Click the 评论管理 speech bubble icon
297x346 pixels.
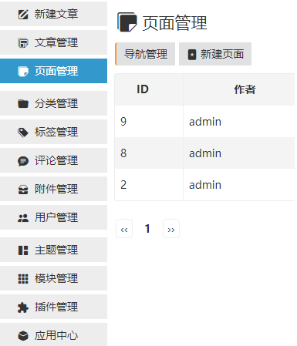23,161
